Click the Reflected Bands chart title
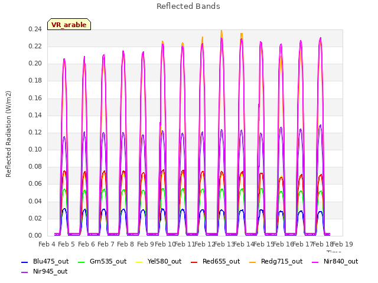The width and height of the screenshot is (378, 283). (188, 6)
